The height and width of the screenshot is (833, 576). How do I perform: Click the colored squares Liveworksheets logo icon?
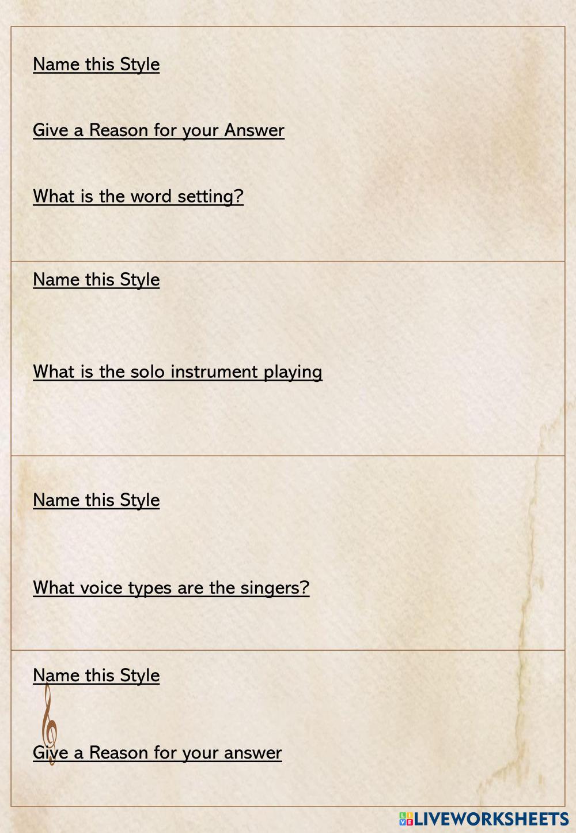click(x=406, y=819)
